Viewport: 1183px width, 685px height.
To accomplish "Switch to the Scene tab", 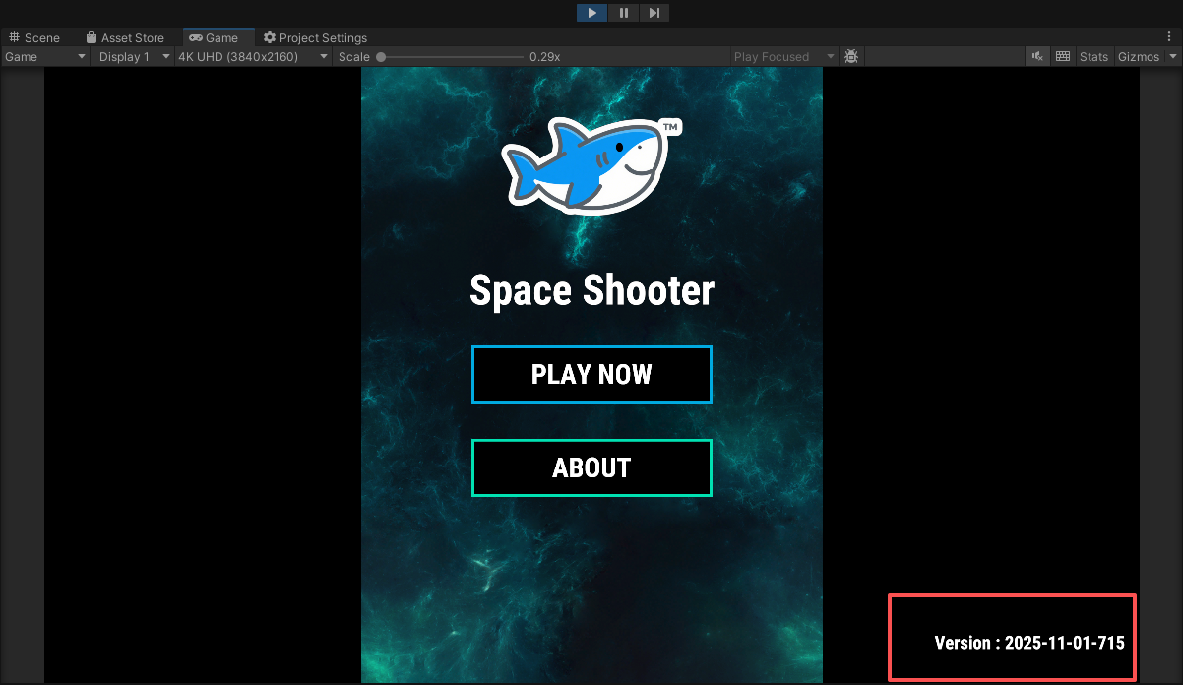I will click(x=35, y=37).
